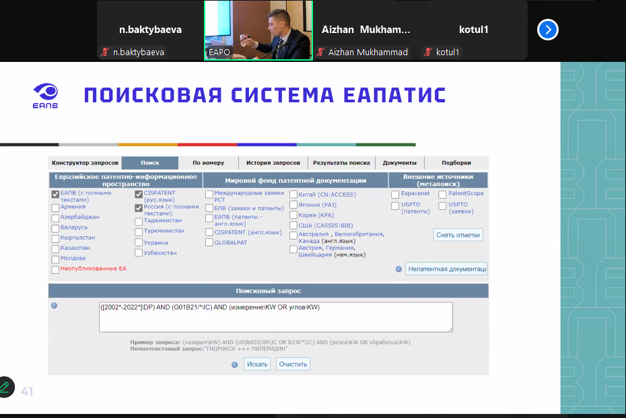Click the info icon next to Искать button
The height and width of the screenshot is (418, 626).
click(235, 364)
